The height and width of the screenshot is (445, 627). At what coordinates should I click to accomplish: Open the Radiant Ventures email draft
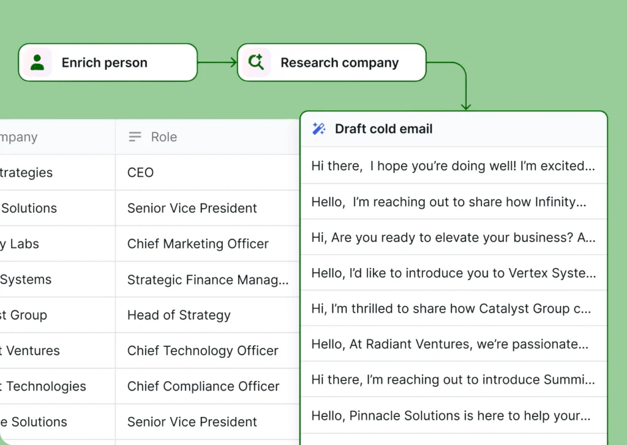(x=453, y=344)
